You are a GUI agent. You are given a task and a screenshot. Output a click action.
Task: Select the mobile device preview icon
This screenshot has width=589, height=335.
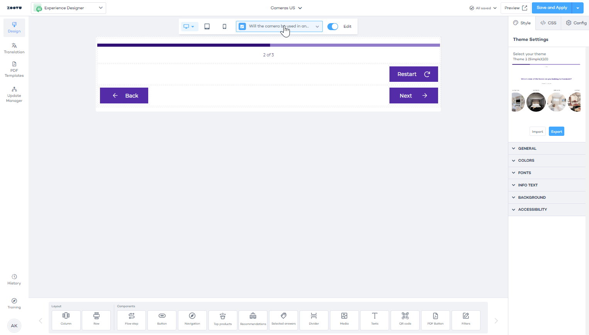224,27
